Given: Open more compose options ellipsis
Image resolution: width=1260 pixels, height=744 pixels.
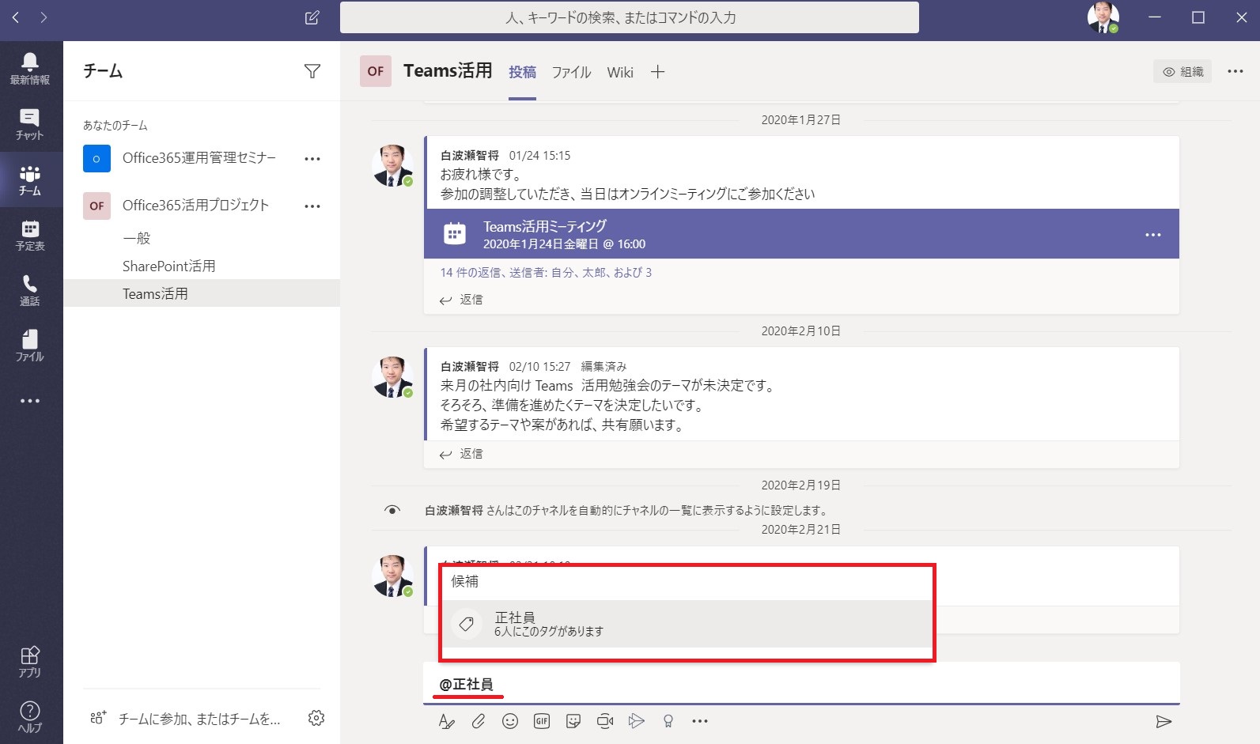Looking at the screenshot, I should (700, 721).
